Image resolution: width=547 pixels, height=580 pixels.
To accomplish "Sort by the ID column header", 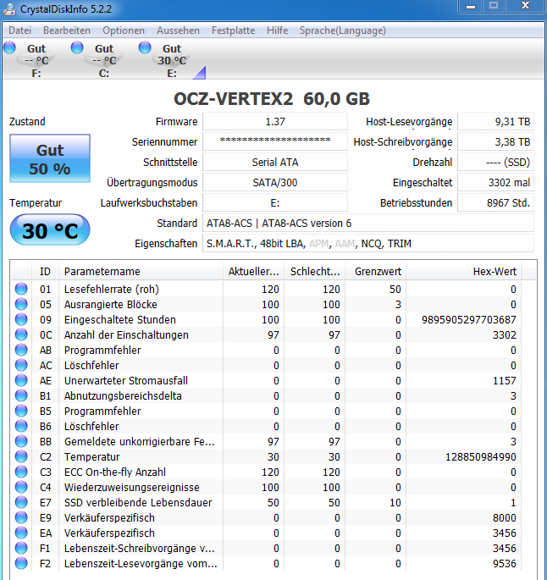I will pyautogui.click(x=45, y=272).
